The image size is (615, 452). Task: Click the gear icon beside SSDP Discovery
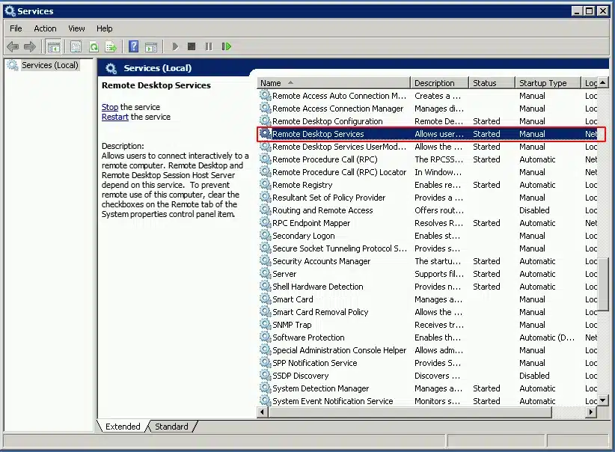tap(266, 376)
